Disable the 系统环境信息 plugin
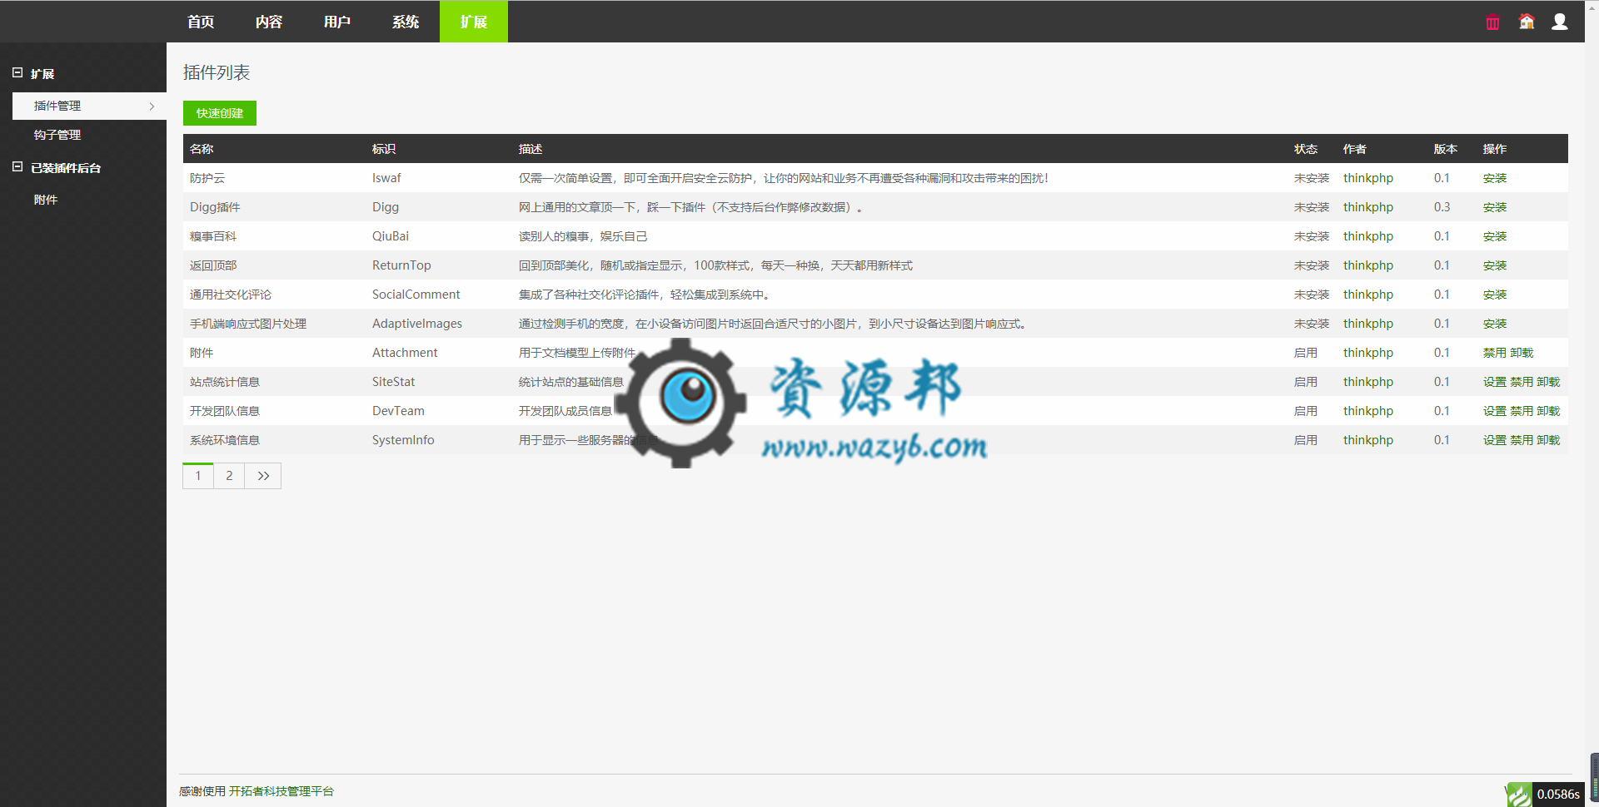 coord(1522,440)
